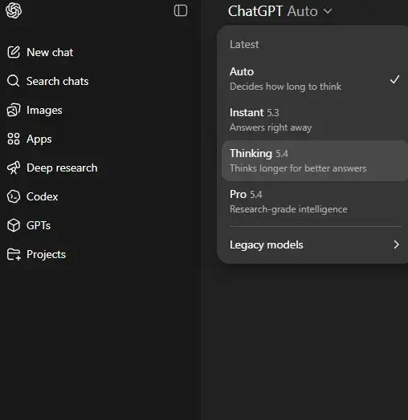Click the GPTs cube icon
Screen dimensions: 408x420
coord(14,225)
